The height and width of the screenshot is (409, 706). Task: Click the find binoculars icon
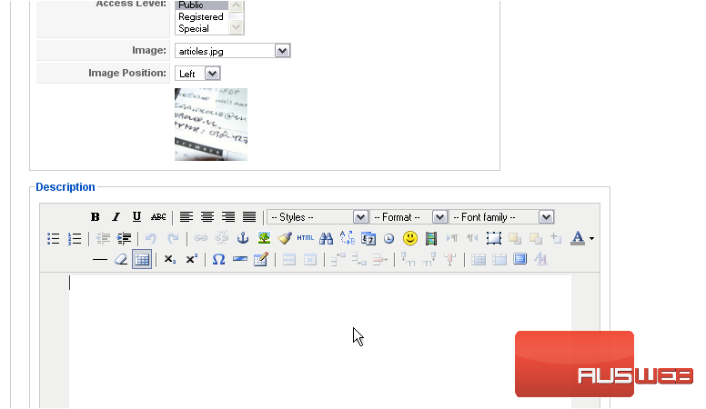[327, 238]
